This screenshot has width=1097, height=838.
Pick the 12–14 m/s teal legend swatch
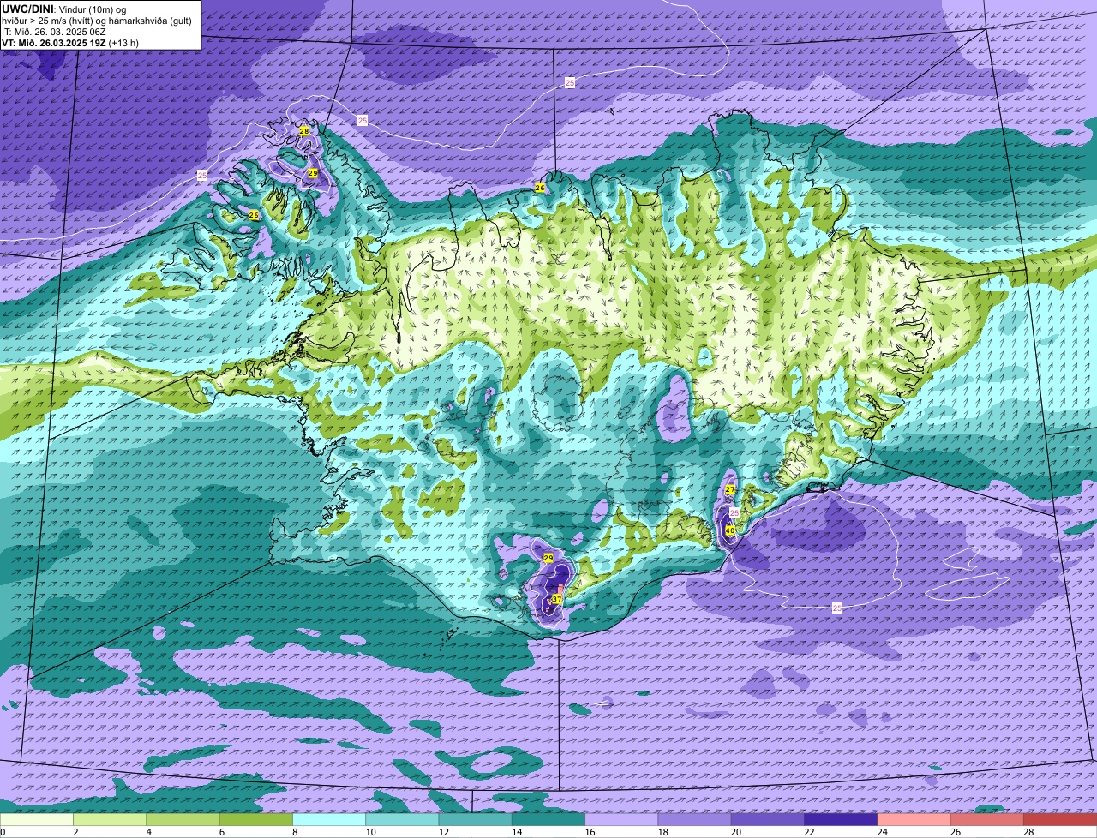[x=476, y=819]
